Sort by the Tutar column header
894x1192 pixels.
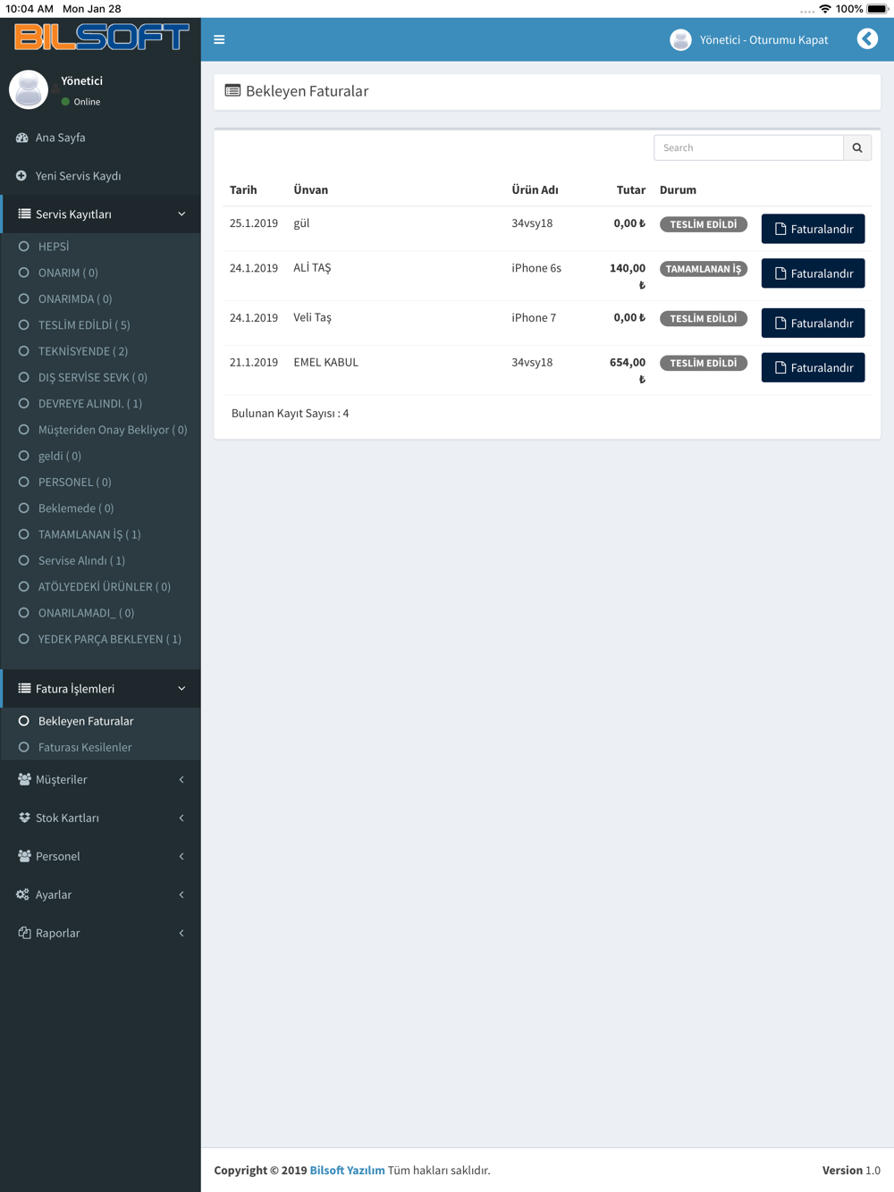point(631,189)
